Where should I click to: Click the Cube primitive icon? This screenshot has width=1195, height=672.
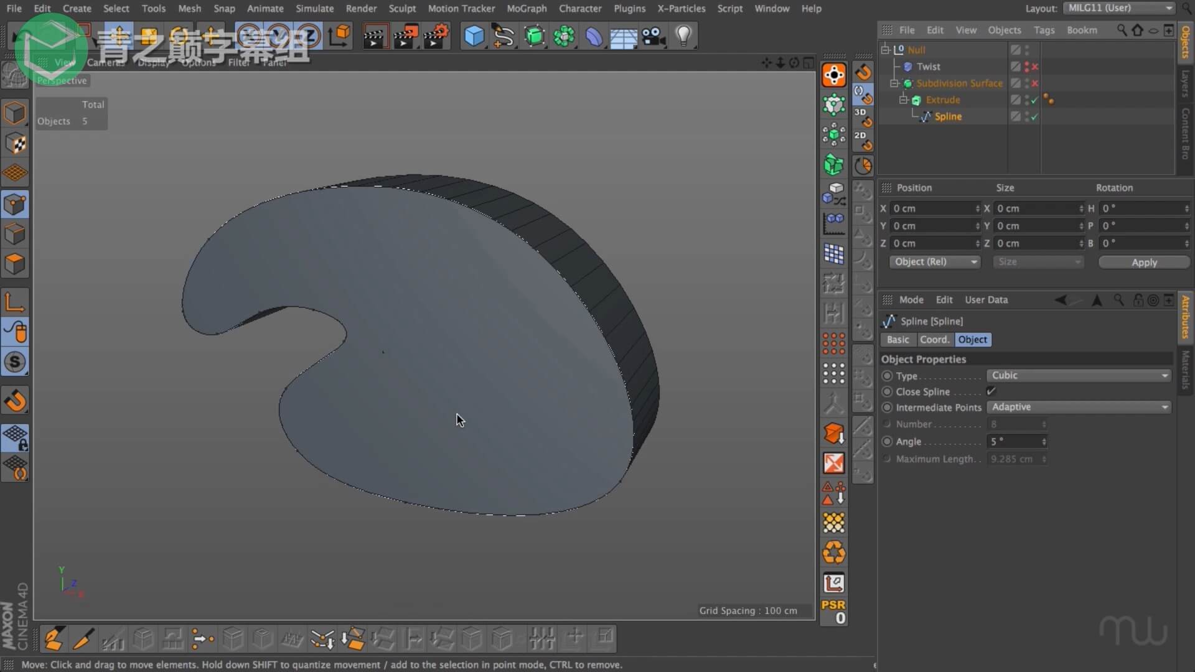point(474,36)
